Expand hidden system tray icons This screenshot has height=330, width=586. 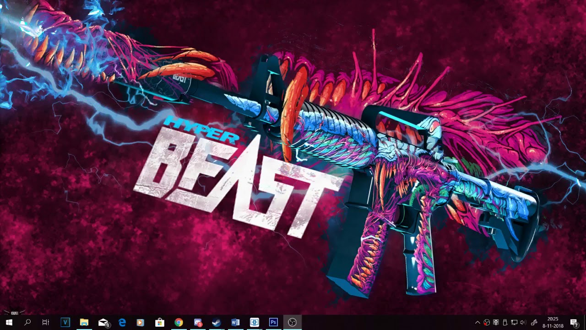tap(477, 321)
